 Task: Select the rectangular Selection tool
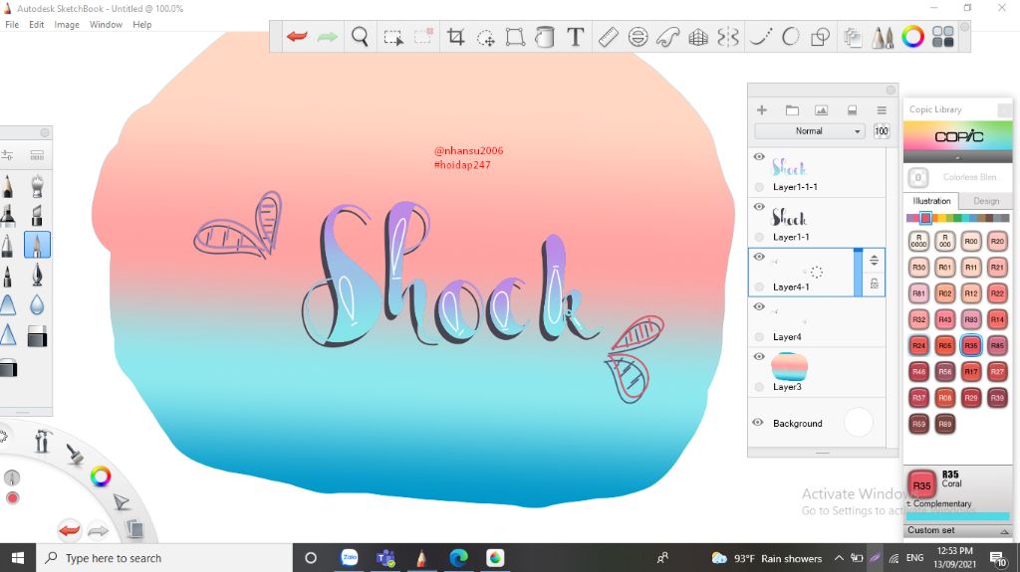[392, 37]
